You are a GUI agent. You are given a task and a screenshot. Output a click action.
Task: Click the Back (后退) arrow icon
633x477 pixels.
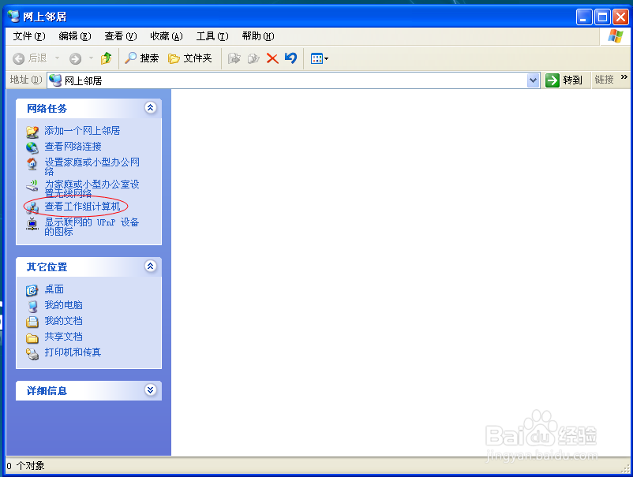tap(19, 59)
